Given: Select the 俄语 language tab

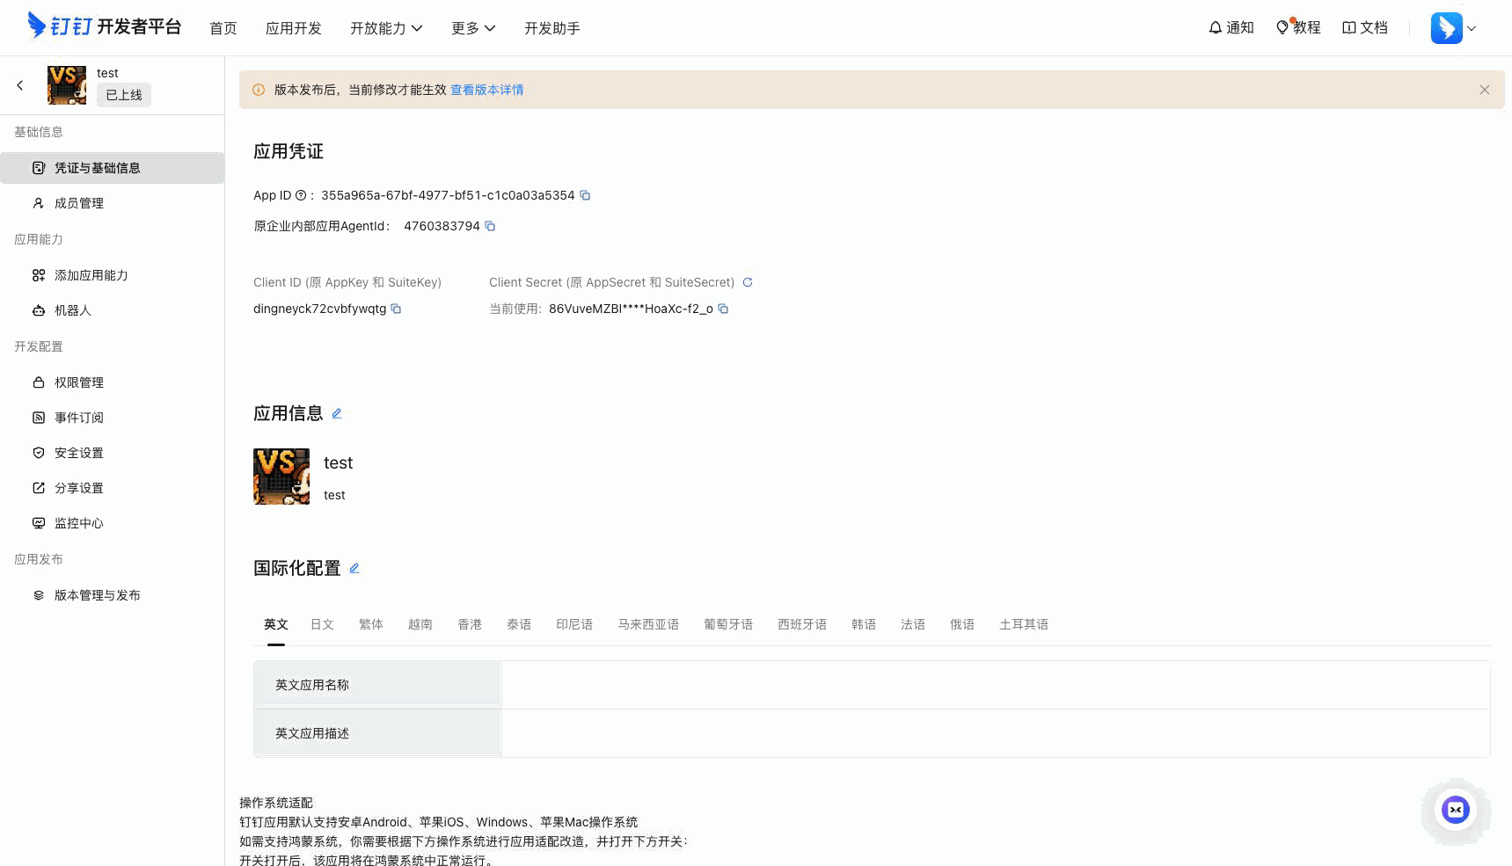Looking at the screenshot, I should [x=962, y=624].
